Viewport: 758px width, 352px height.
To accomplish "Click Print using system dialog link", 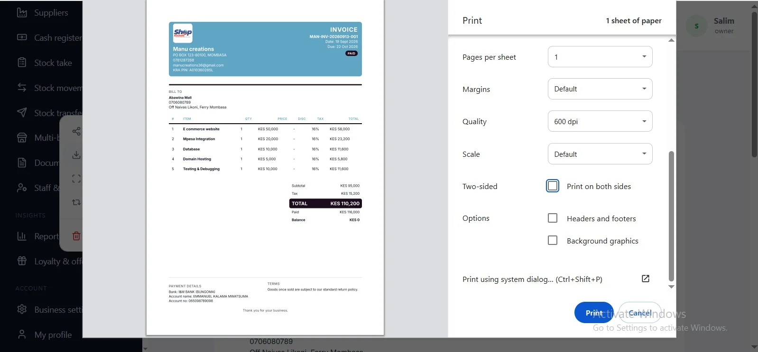I will 532,279.
